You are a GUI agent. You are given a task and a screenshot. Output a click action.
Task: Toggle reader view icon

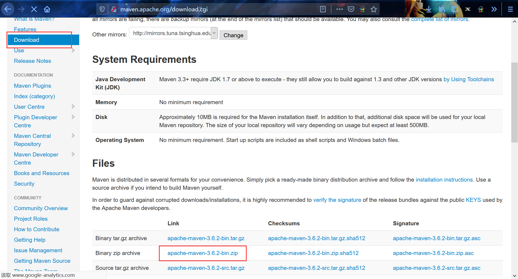coord(323,9)
